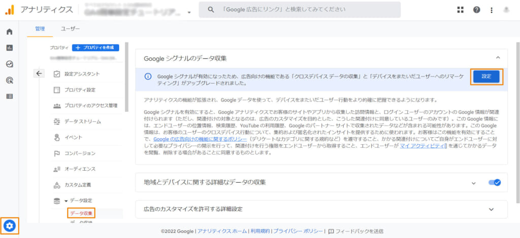Click the main content vertical scrollbar
Screen dimensions: 520x238
tap(518, 123)
